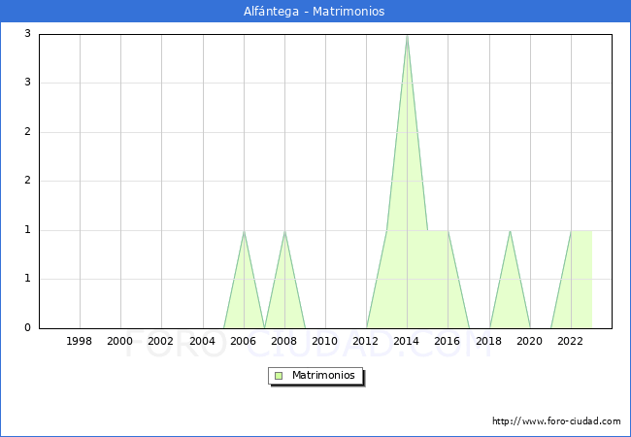631x437 pixels.
Task: Click the green Matrimonios legend swatch
Action: 279,376
